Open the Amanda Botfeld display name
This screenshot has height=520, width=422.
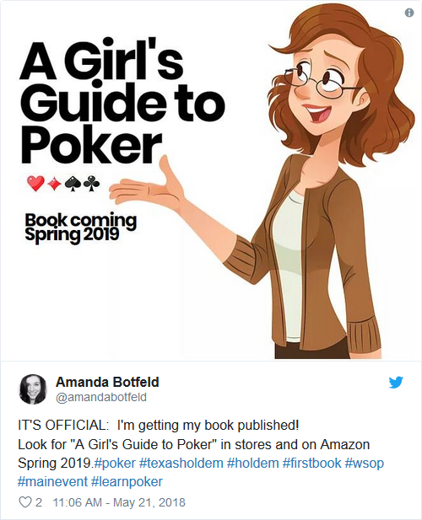107,382
